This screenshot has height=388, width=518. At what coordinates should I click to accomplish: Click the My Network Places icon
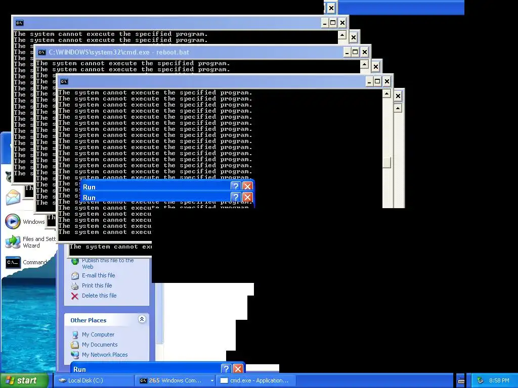pyautogui.click(x=75, y=355)
